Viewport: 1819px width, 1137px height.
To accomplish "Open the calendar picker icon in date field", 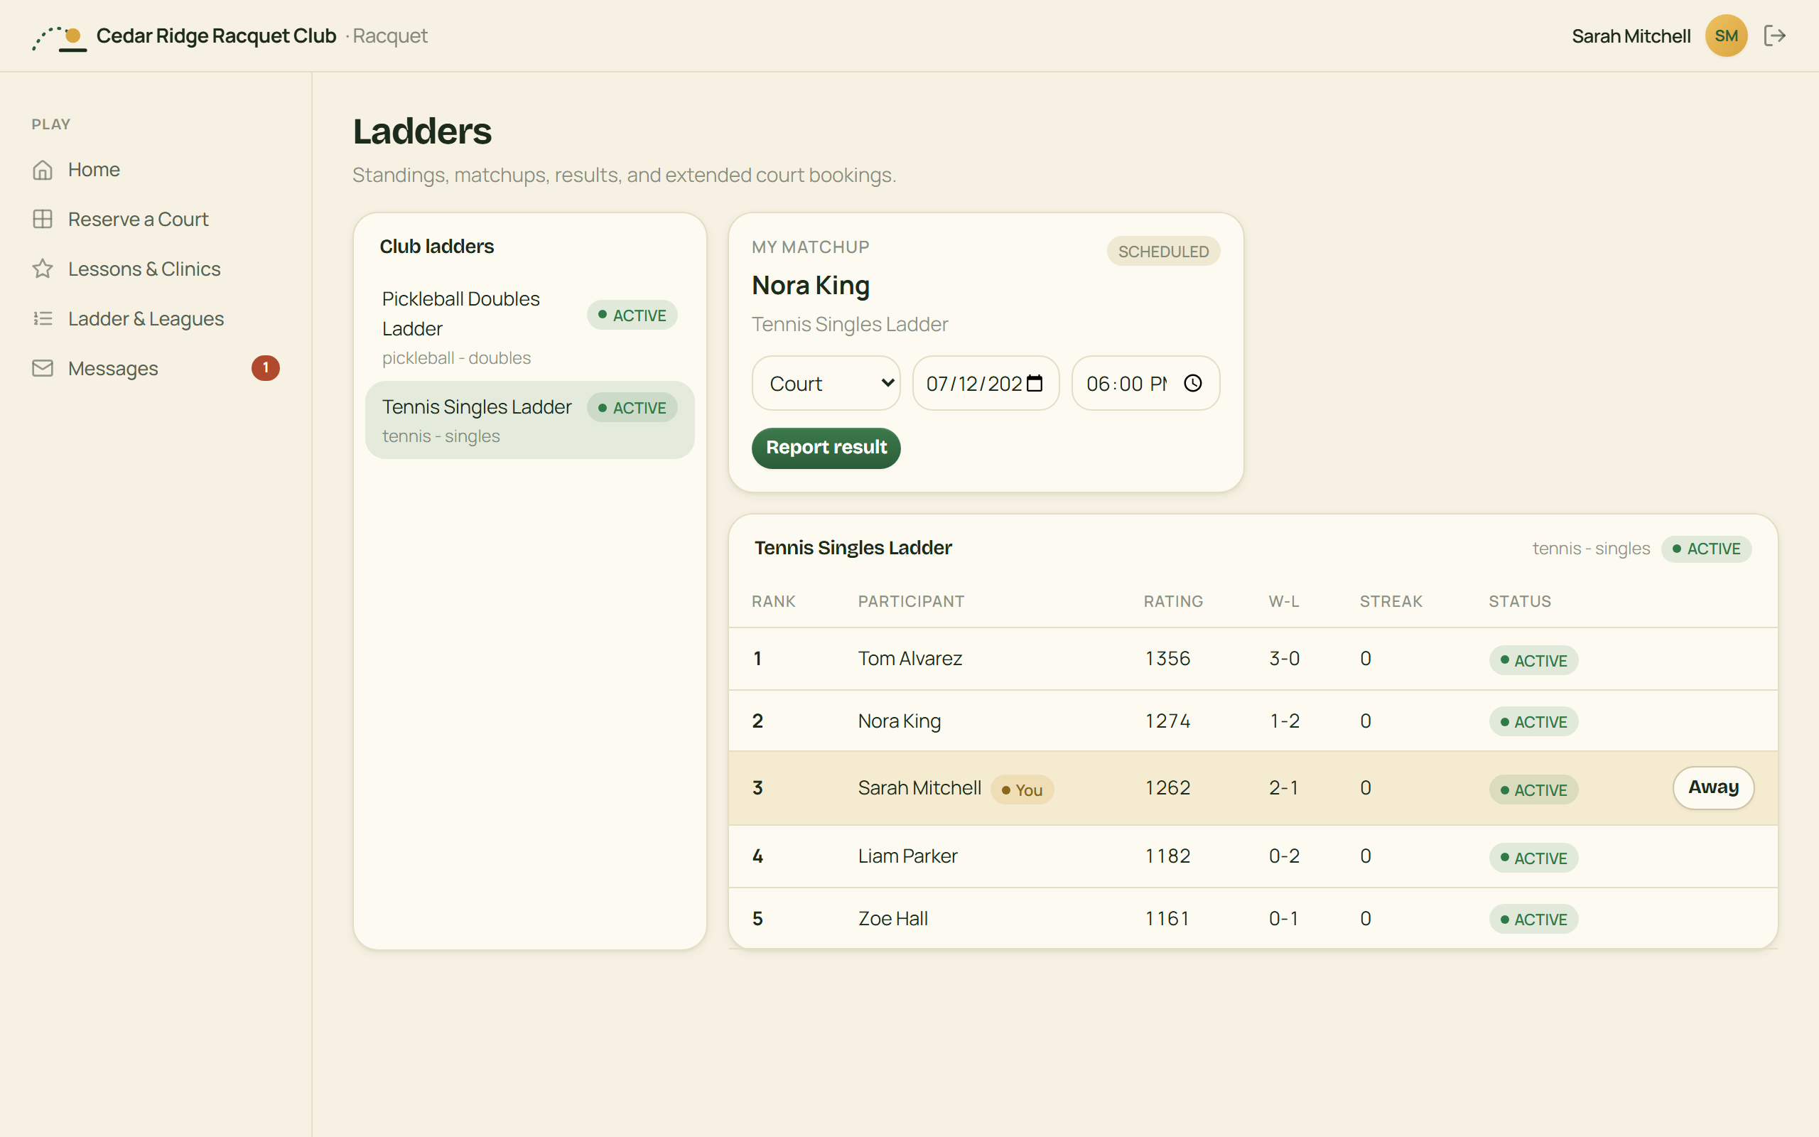I will [1035, 384].
